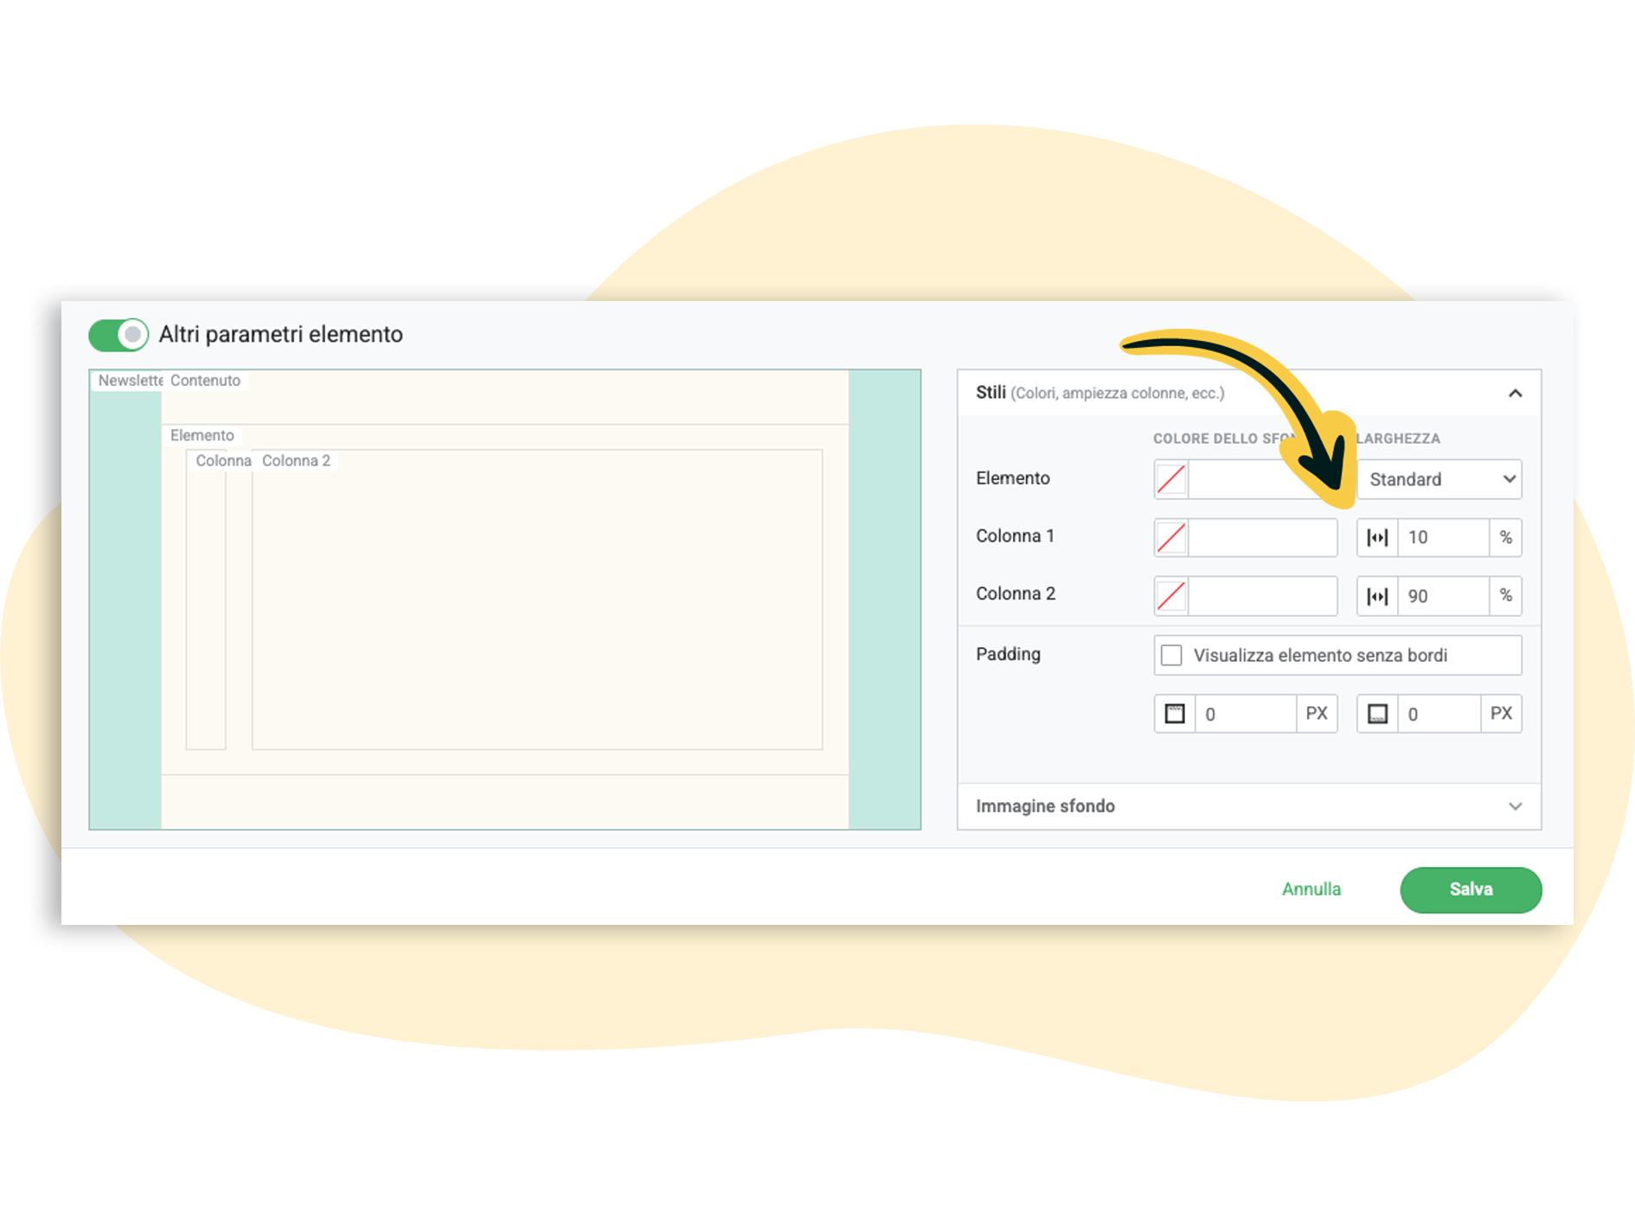This screenshot has width=1635, height=1226.
Task: Select the Contenuto label in preview
Action: (205, 381)
